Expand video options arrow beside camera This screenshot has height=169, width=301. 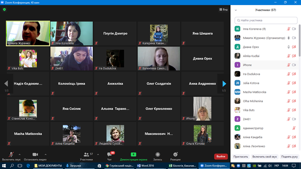coord(46,155)
